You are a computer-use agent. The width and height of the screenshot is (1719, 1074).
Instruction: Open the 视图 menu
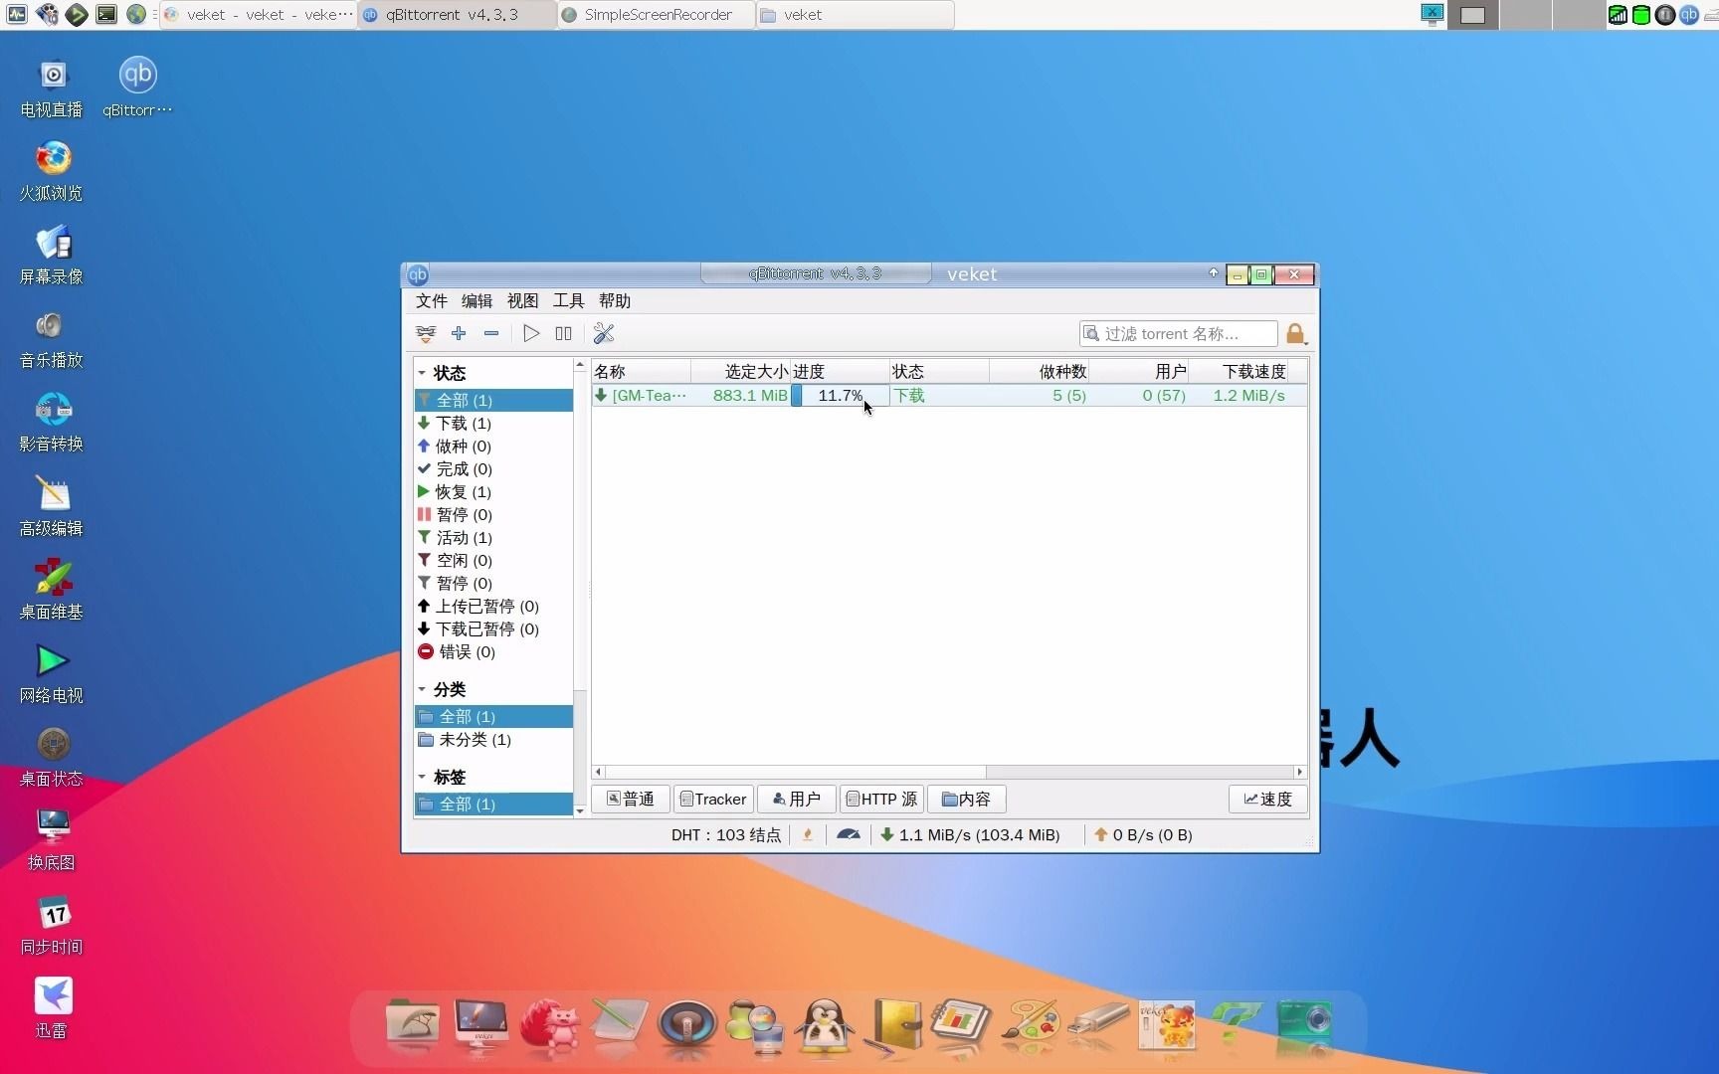523,300
